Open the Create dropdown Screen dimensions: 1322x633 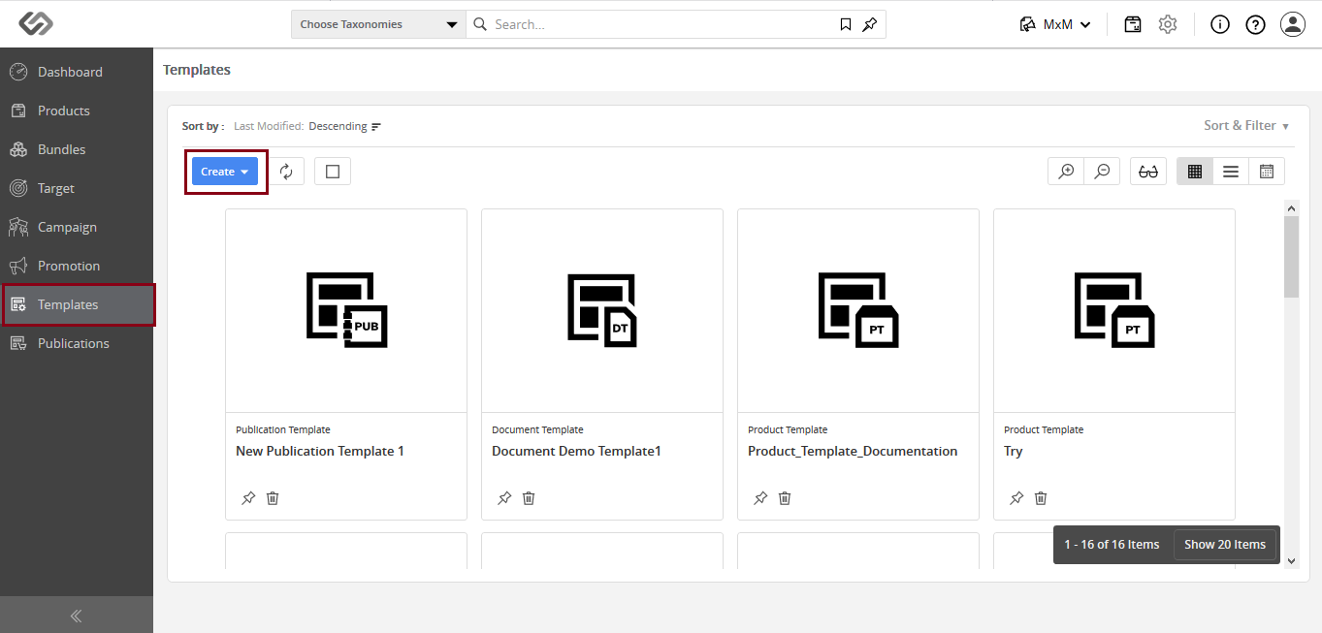point(225,172)
